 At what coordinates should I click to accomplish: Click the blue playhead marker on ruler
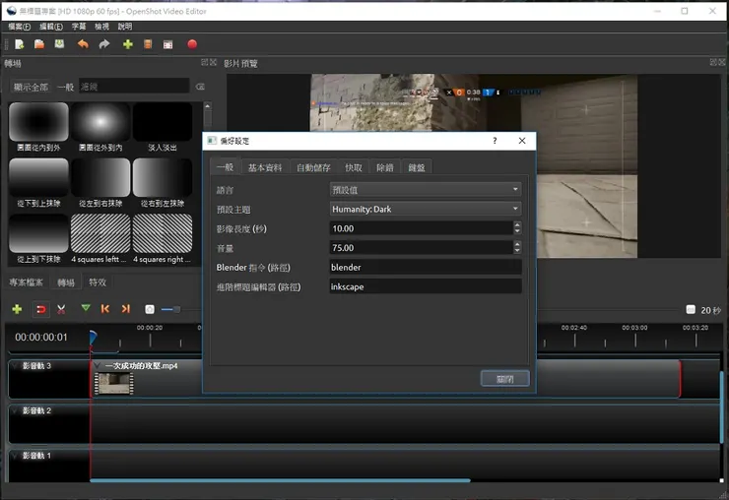click(93, 337)
